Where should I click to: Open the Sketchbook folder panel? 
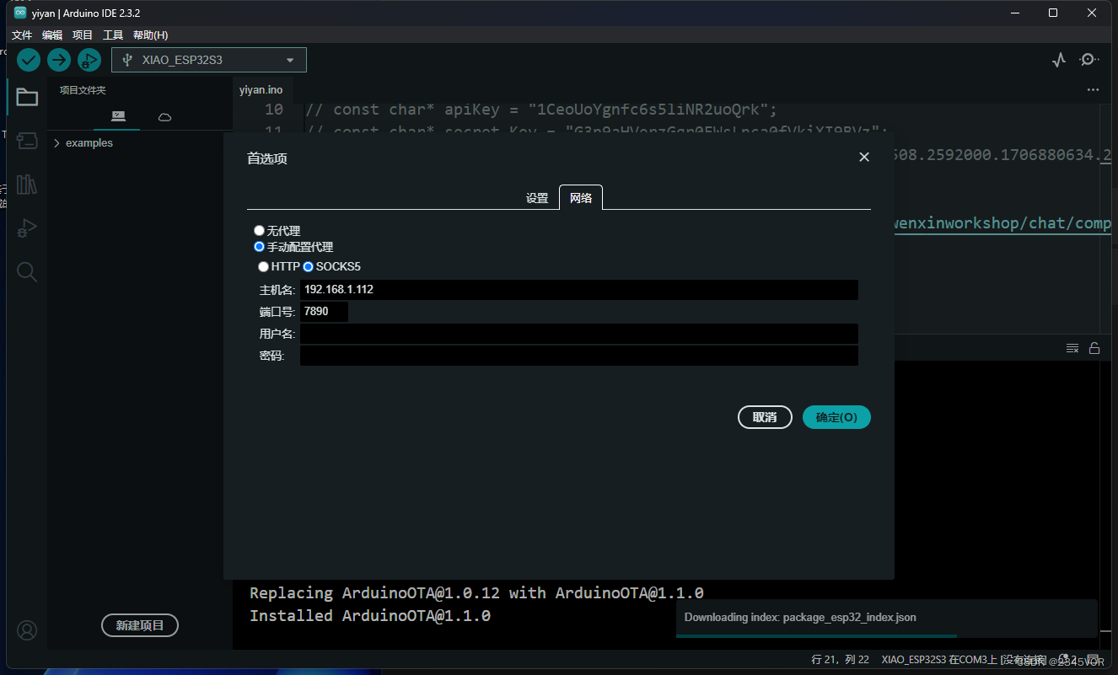26,97
